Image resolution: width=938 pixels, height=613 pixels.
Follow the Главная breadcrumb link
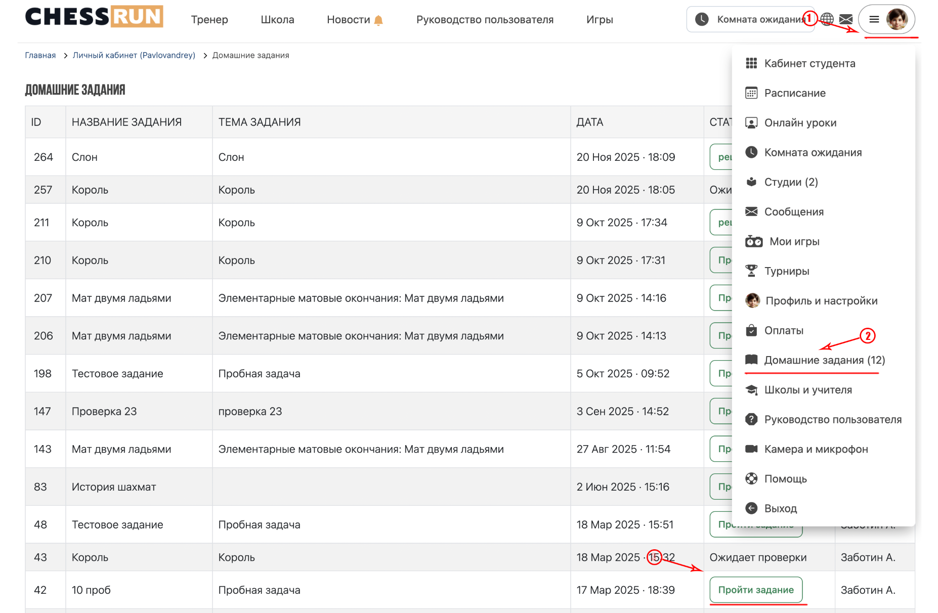(40, 55)
